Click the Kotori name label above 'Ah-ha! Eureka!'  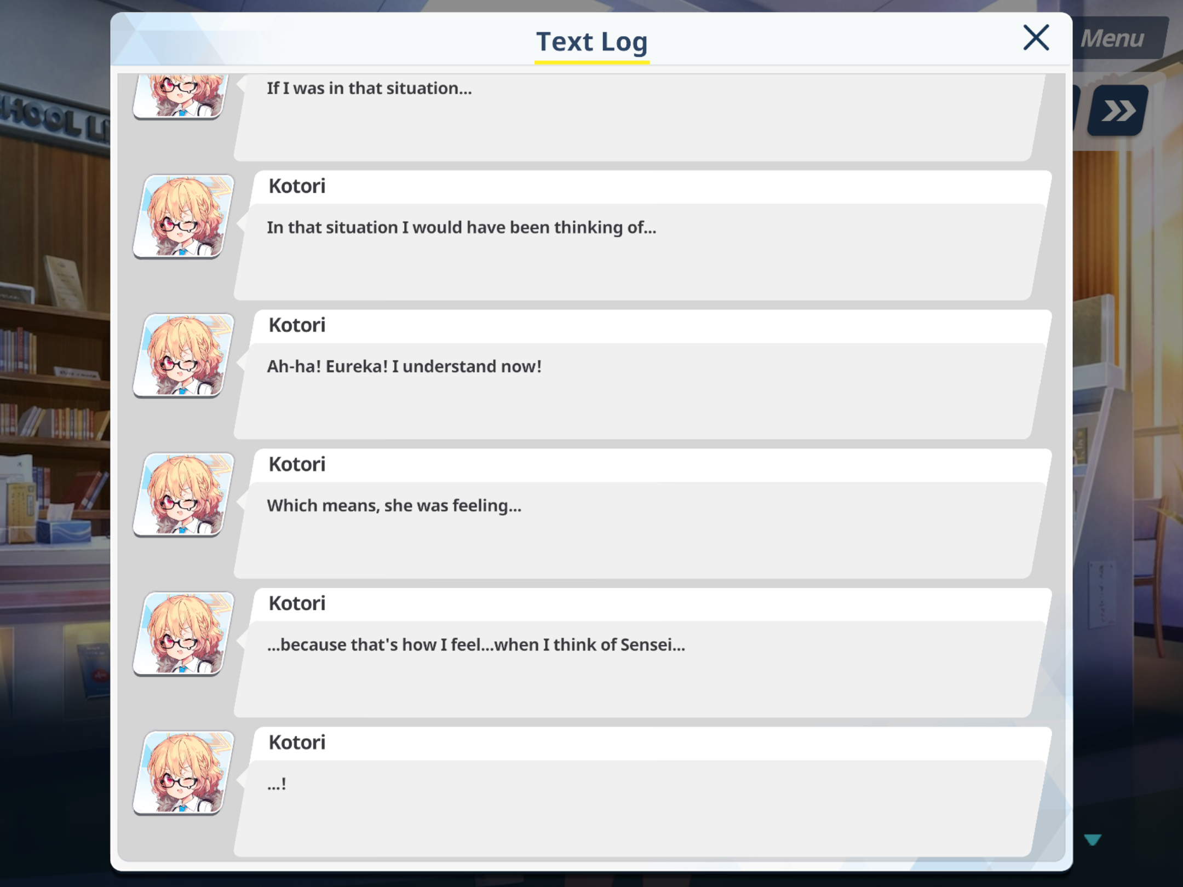point(297,325)
